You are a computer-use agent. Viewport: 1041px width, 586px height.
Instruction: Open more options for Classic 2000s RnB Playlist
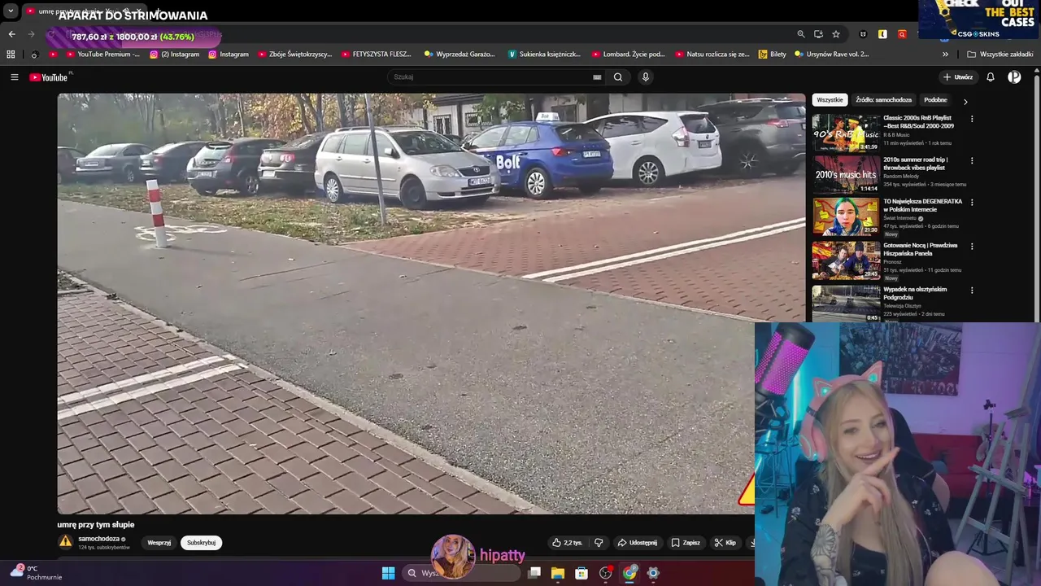(972, 119)
